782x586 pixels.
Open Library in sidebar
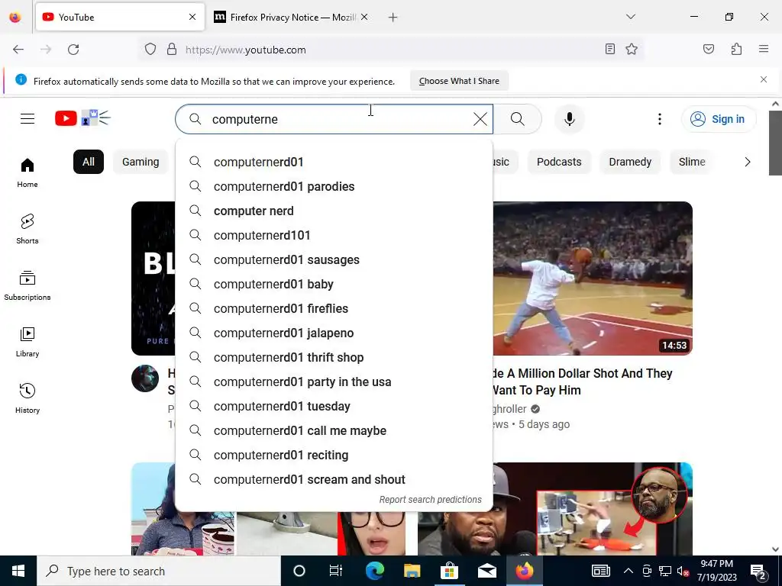[27, 343]
